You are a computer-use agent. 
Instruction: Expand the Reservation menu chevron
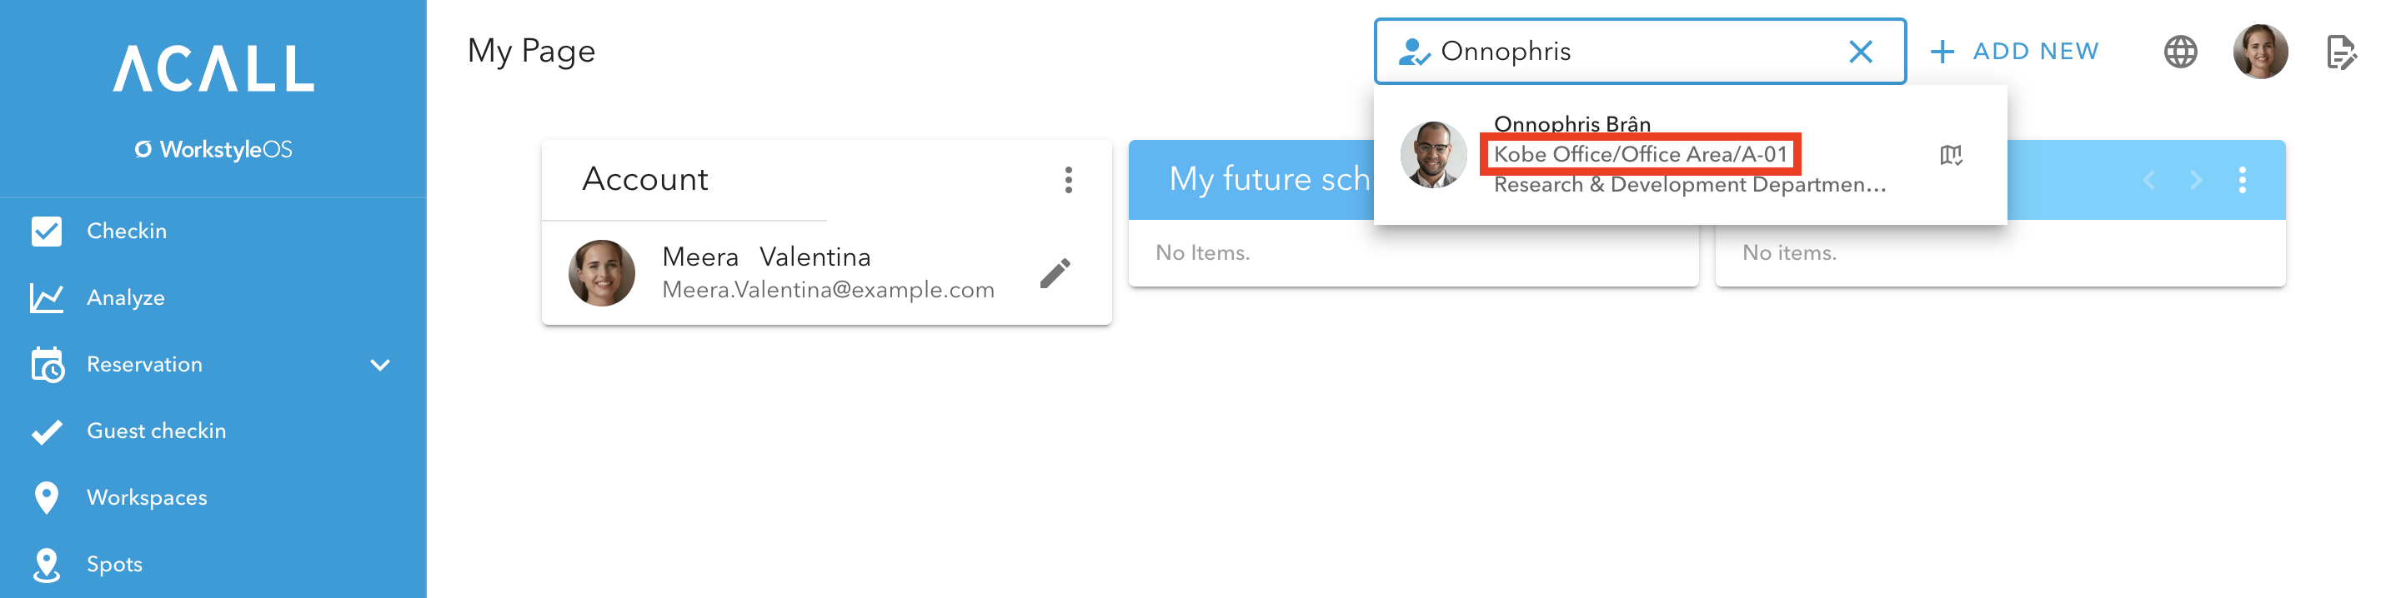(x=379, y=364)
